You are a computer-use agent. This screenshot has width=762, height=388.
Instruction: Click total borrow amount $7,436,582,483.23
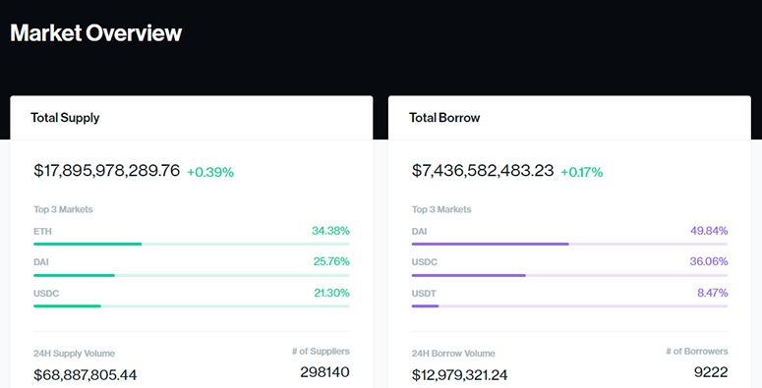[x=483, y=171]
